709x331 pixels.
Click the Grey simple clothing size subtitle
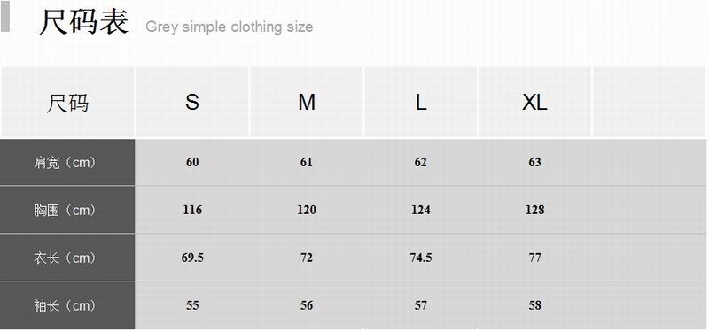230,27
